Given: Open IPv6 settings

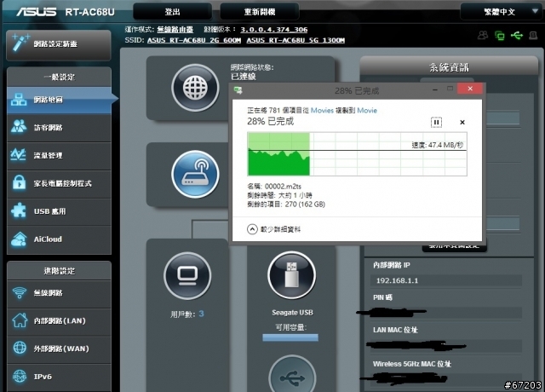Looking at the screenshot, I should point(59,377).
